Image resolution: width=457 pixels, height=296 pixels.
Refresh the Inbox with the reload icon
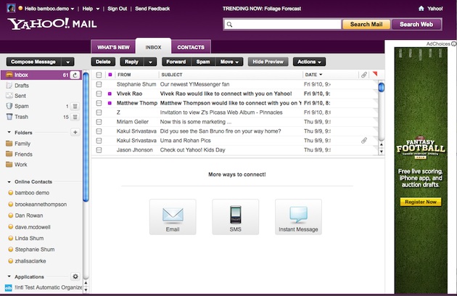74,75
